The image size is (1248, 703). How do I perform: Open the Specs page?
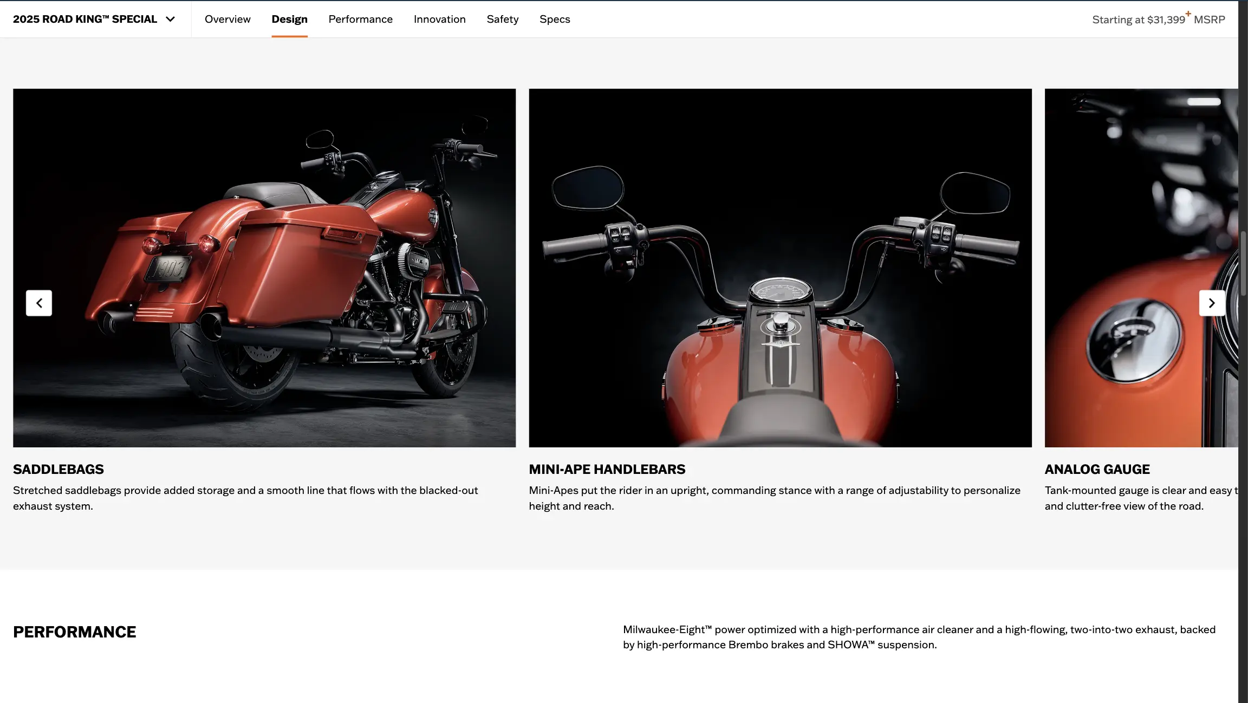point(554,19)
